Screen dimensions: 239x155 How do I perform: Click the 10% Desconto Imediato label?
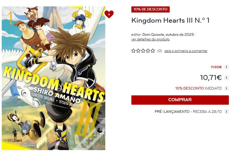(198, 88)
